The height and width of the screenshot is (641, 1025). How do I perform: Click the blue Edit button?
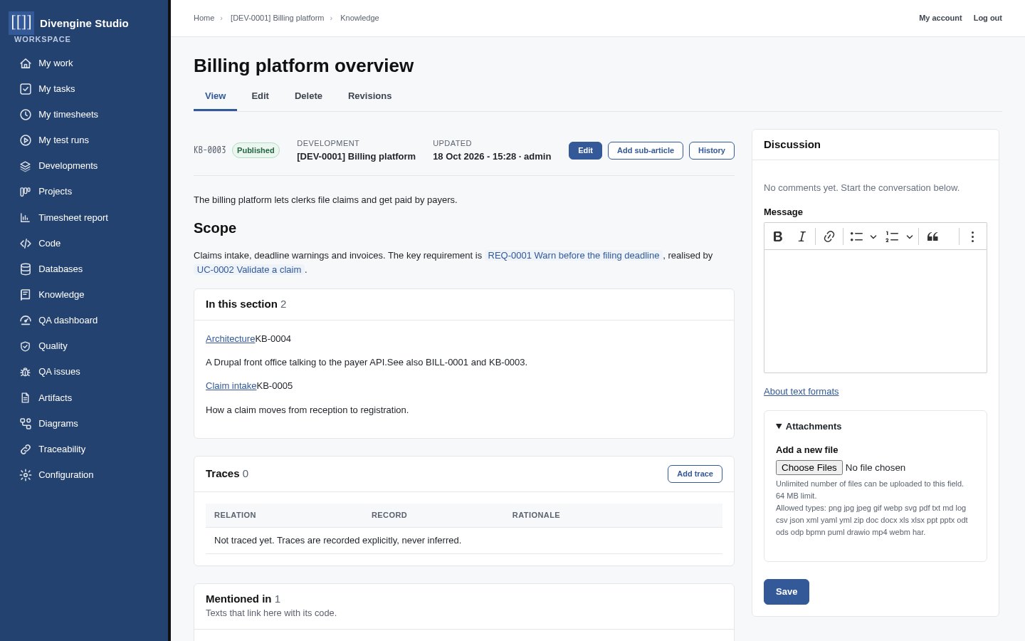pos(585,150)
